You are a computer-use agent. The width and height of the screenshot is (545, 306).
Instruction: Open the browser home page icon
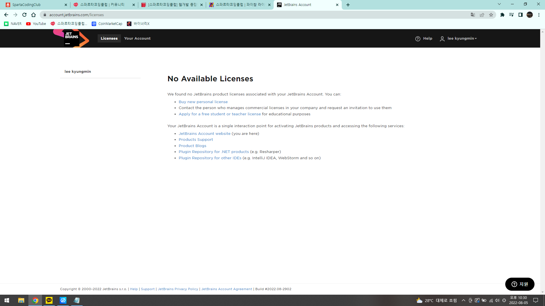(x=33, y=15)
